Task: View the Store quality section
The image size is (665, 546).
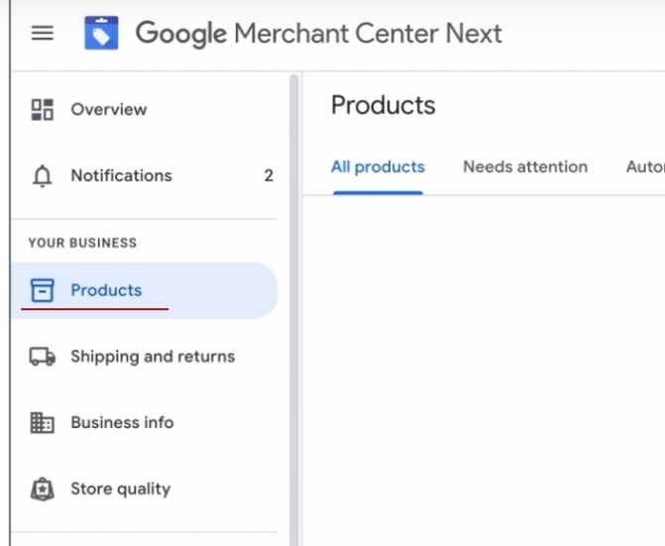Action: click(x=120, y=489)
